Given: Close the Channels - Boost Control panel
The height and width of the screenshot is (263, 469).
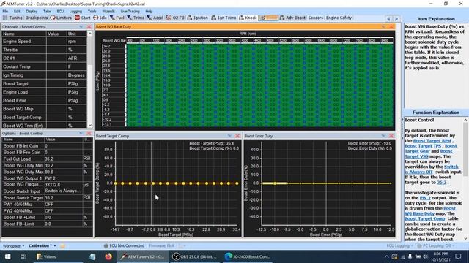Looking at the screenshot, I should (89, 27).
